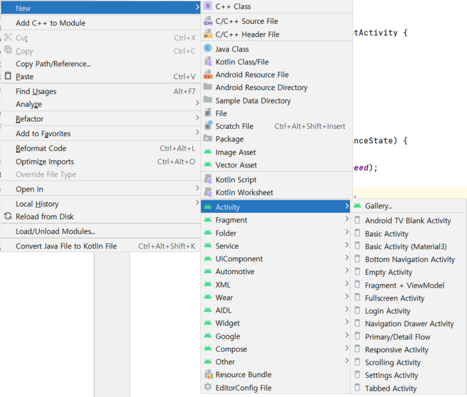Screen dimensions: 467x397
Task: Open the Google submenu
Action: 276,336
